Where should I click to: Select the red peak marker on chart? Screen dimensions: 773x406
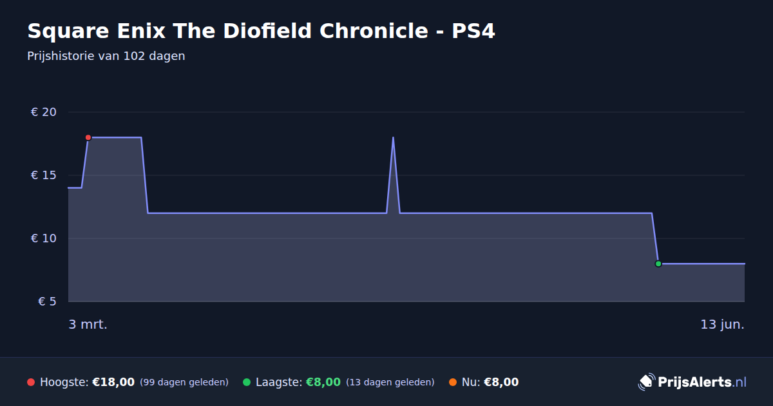pyautogui.click(x=88, y=137)
